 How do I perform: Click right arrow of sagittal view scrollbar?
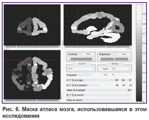[131, 47]
